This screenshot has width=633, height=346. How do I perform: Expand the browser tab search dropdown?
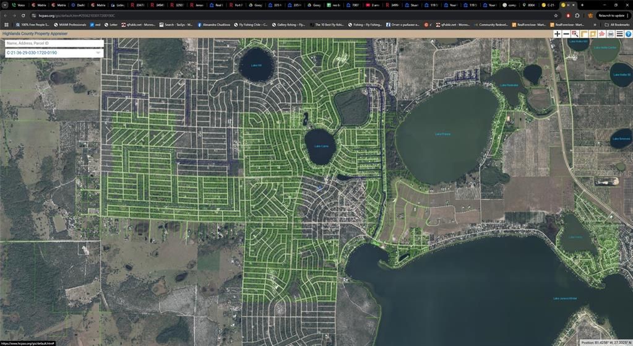[5, 5]
